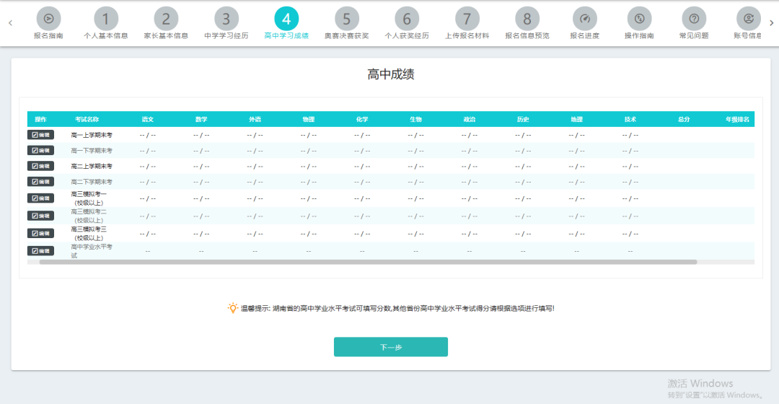Go to step 8 报名信息预览

click(x=527, y=19)
